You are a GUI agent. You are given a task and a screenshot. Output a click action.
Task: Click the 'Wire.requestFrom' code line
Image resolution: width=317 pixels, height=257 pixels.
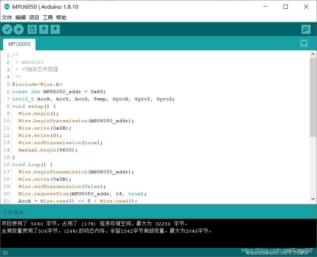82,194
